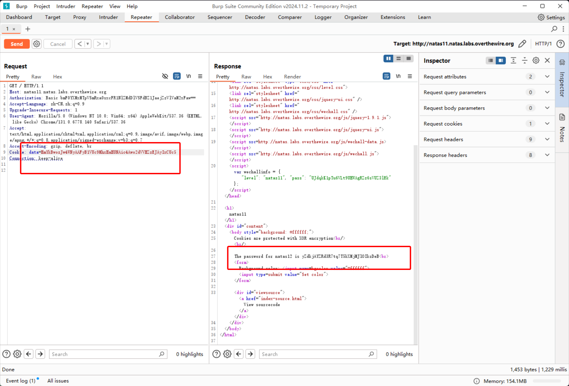The width and height of the screenshot is (569, 386).
Task: Click the HTTP/1 protocol toggle
Action: (x=543, y=44)
